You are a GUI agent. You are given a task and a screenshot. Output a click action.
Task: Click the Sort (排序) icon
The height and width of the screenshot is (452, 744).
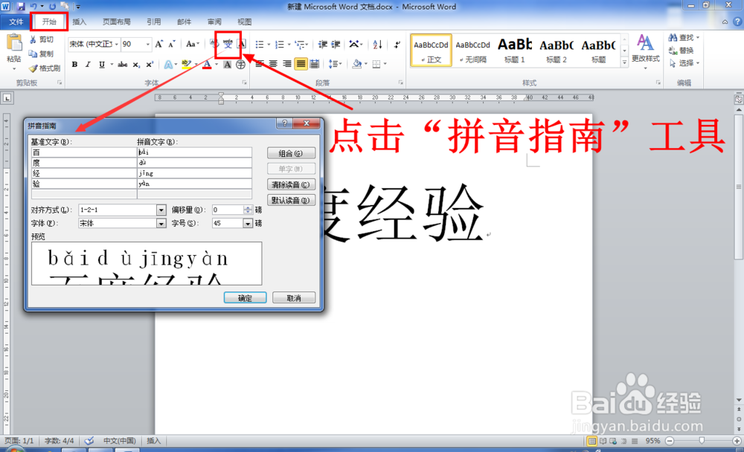click(377, 45)
